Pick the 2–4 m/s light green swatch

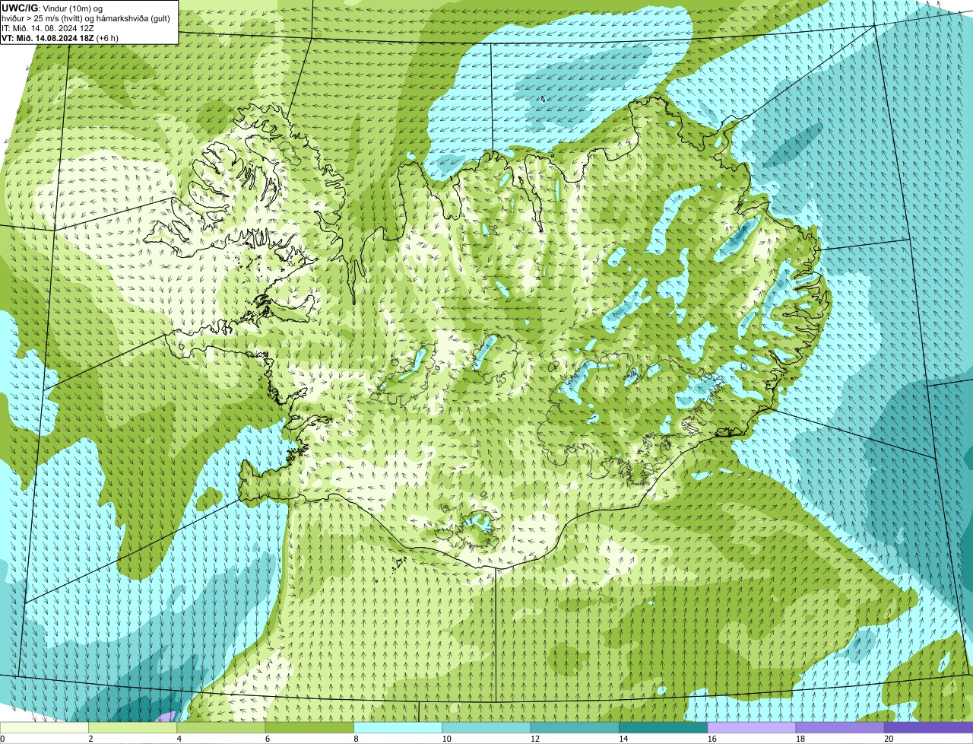[x=133, y=727]
